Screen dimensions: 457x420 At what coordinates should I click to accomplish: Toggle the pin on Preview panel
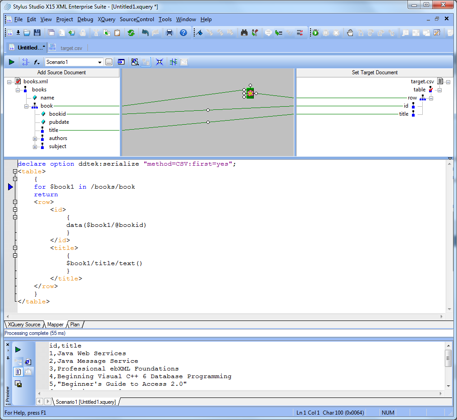7,358
